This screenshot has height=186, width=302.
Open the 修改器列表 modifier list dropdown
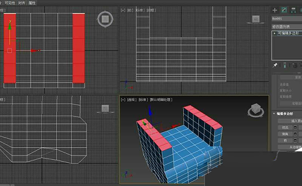tap(287, 27)
